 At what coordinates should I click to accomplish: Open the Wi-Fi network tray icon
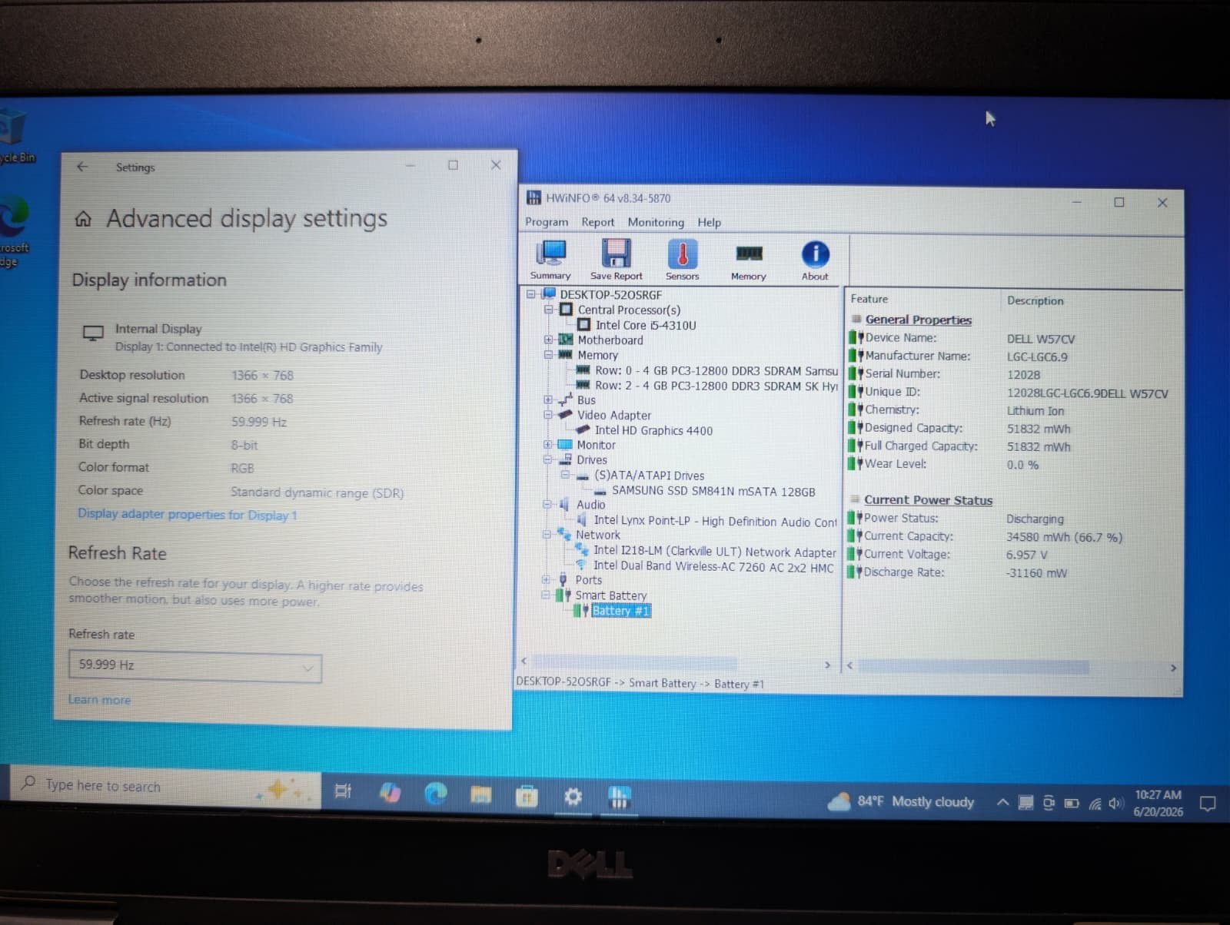pos(1095,804)
